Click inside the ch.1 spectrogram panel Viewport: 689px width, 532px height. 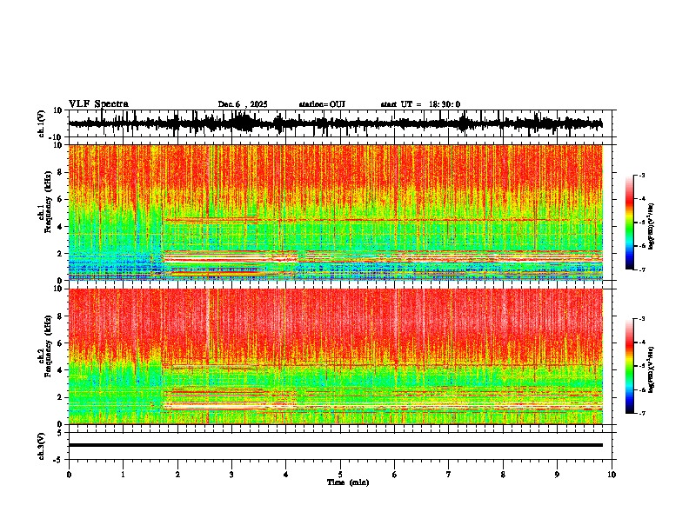tap(335, 212)
